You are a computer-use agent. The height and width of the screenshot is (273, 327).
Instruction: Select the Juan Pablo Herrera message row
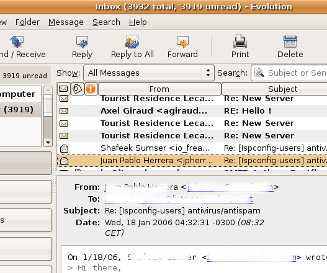point(192,161)
